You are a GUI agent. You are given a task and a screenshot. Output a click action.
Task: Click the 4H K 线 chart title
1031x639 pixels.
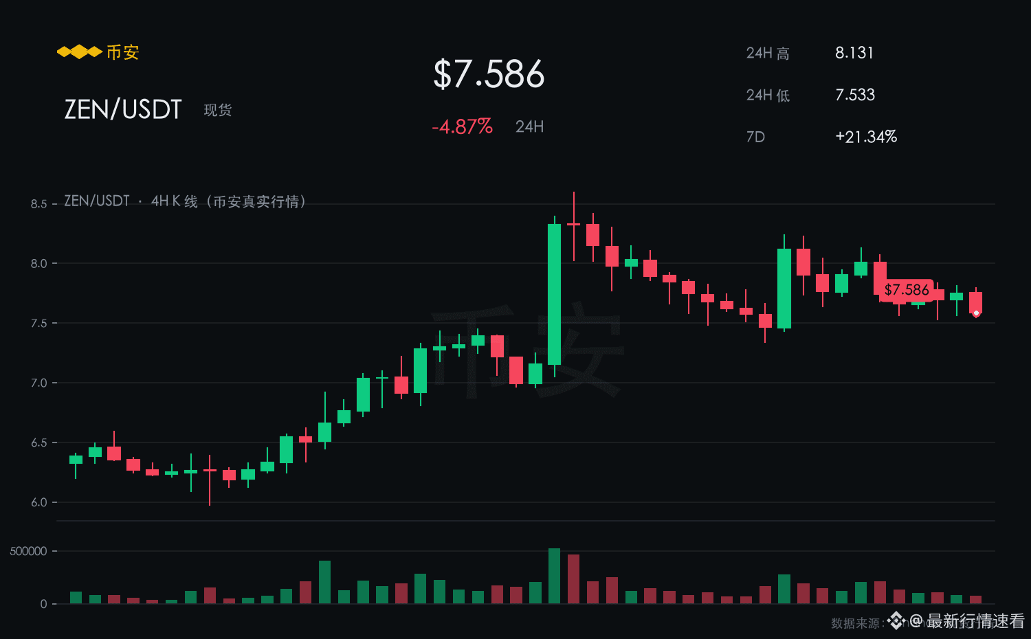175,201
